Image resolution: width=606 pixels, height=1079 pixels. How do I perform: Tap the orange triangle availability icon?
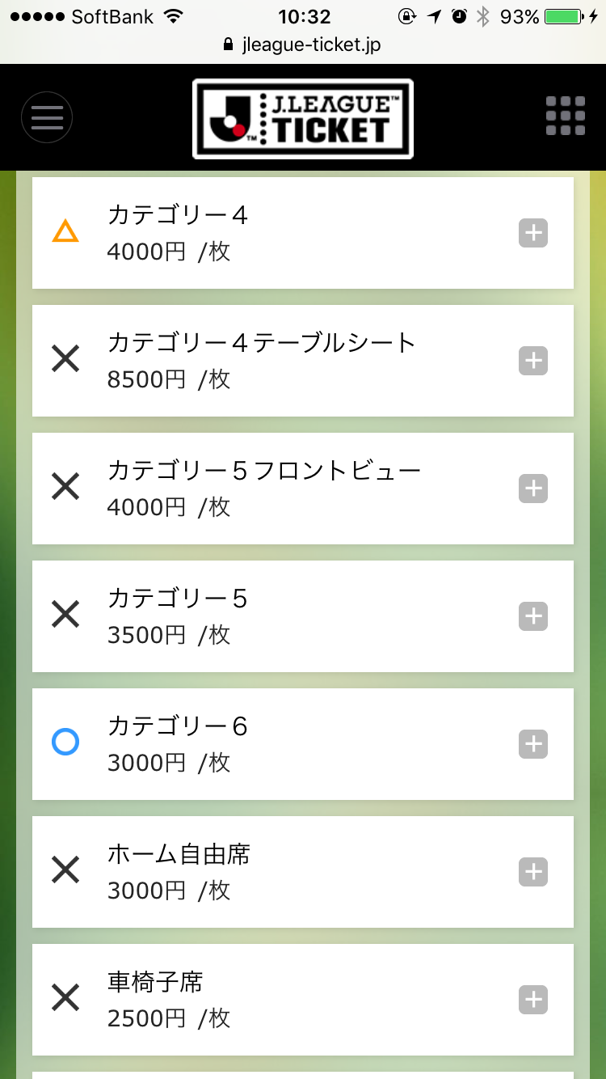click(x=65, y=233)
